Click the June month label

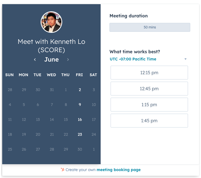point(51,60)
